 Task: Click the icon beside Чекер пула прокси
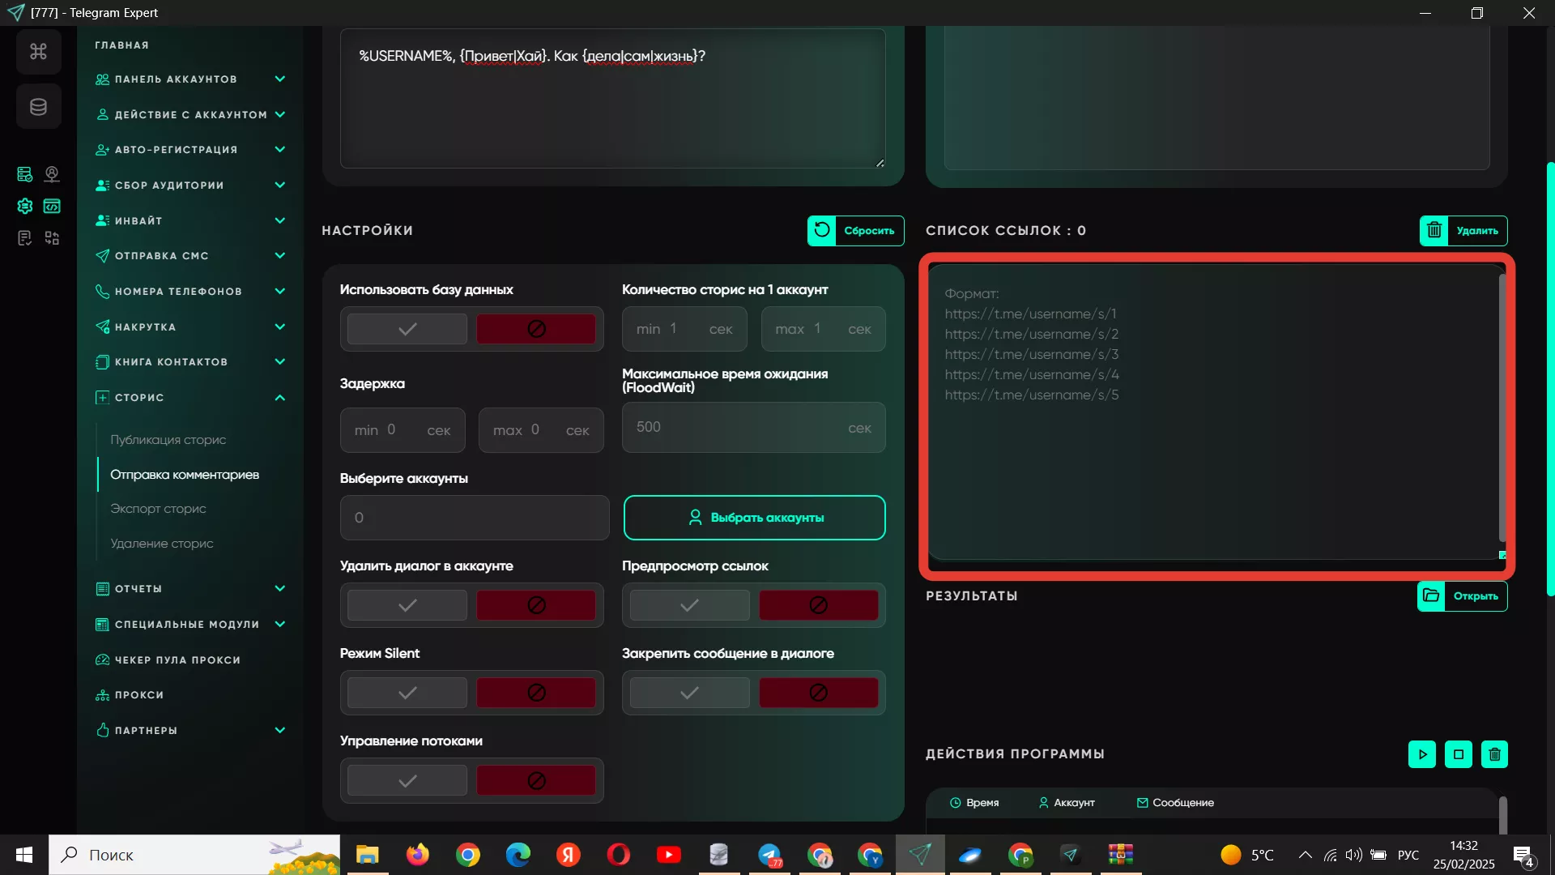pyautogui.click(x=102, y=659)
